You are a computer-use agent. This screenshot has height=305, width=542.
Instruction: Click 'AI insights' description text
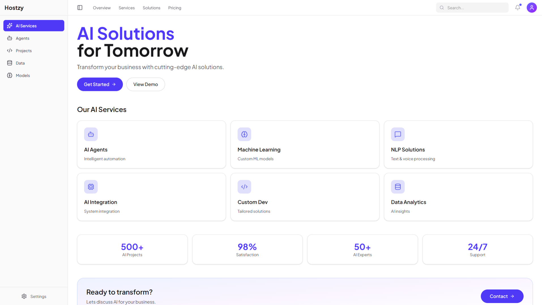(x=400, y=211)
